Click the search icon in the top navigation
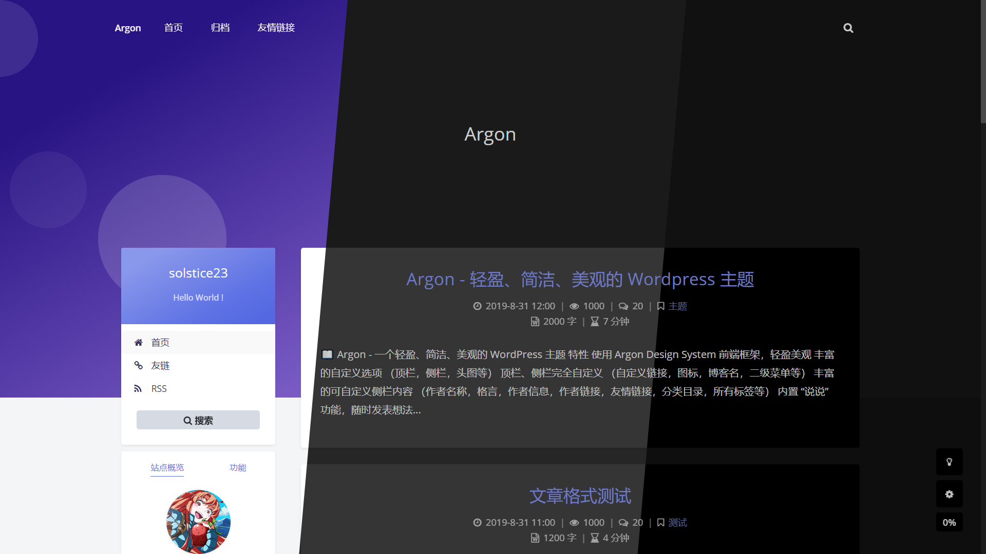The width and height of the screenshot is (986, 554). coord(848,28)
